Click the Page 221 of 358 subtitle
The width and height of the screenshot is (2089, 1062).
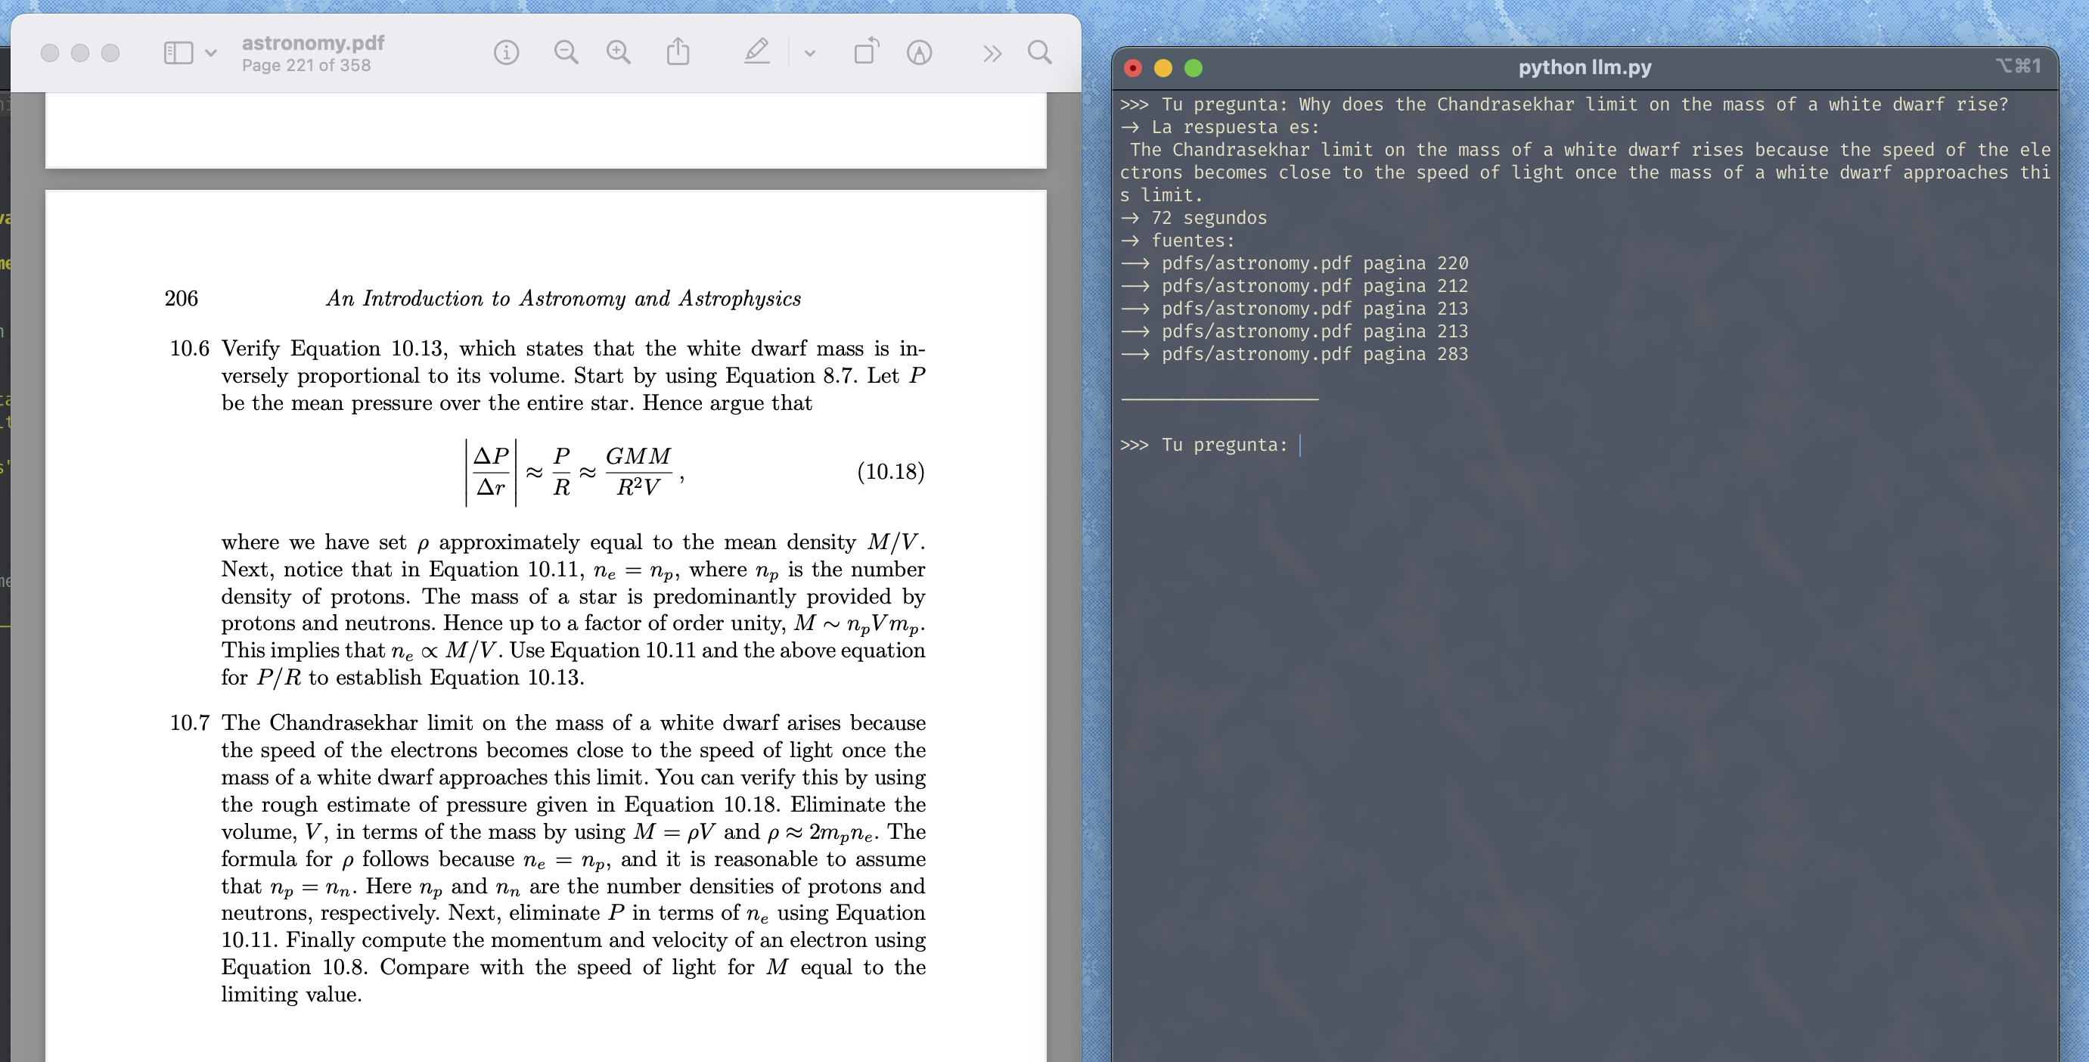click(x=306, y=65)
